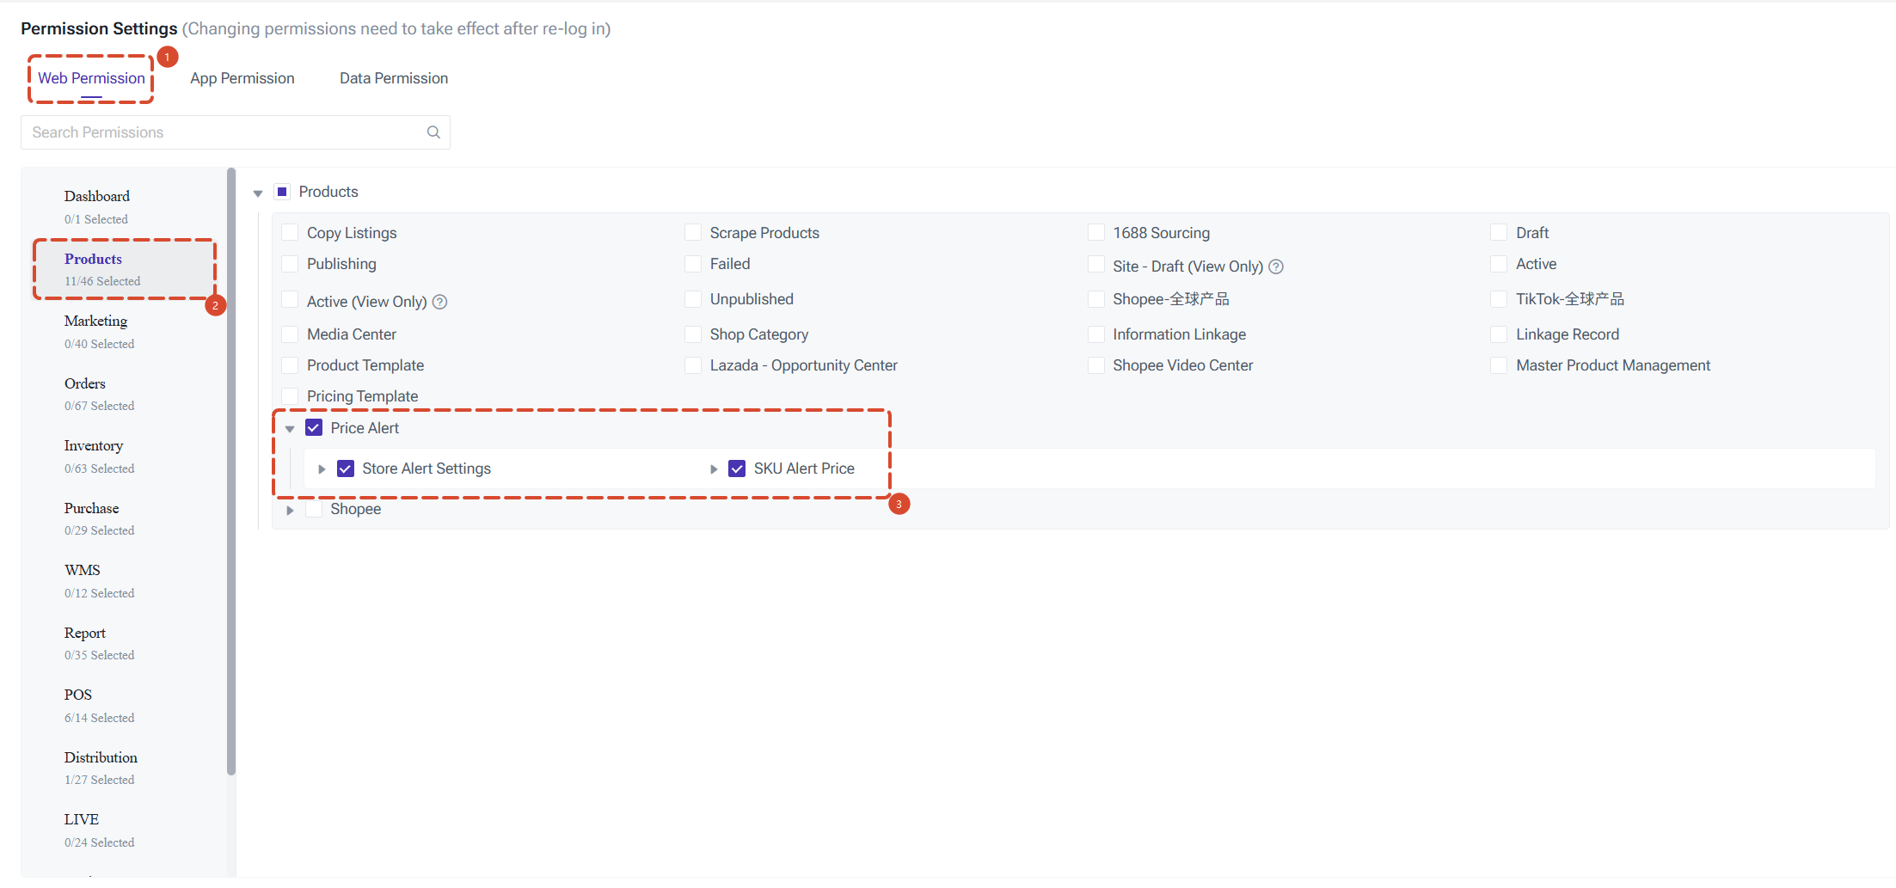Expand the Shopee permission group
1896x888 pixels.
coord(290,510)
